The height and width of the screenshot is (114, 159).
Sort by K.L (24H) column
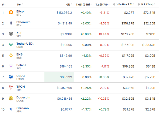(x=148, y=5)
